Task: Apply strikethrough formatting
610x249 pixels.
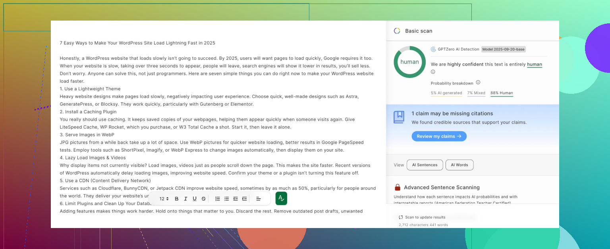Action: 204,199
